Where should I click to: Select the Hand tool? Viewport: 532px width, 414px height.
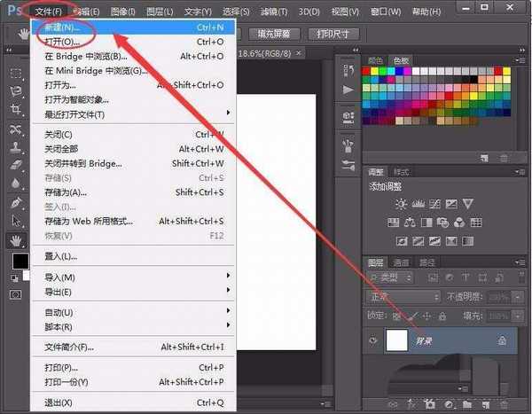[16, 239]
